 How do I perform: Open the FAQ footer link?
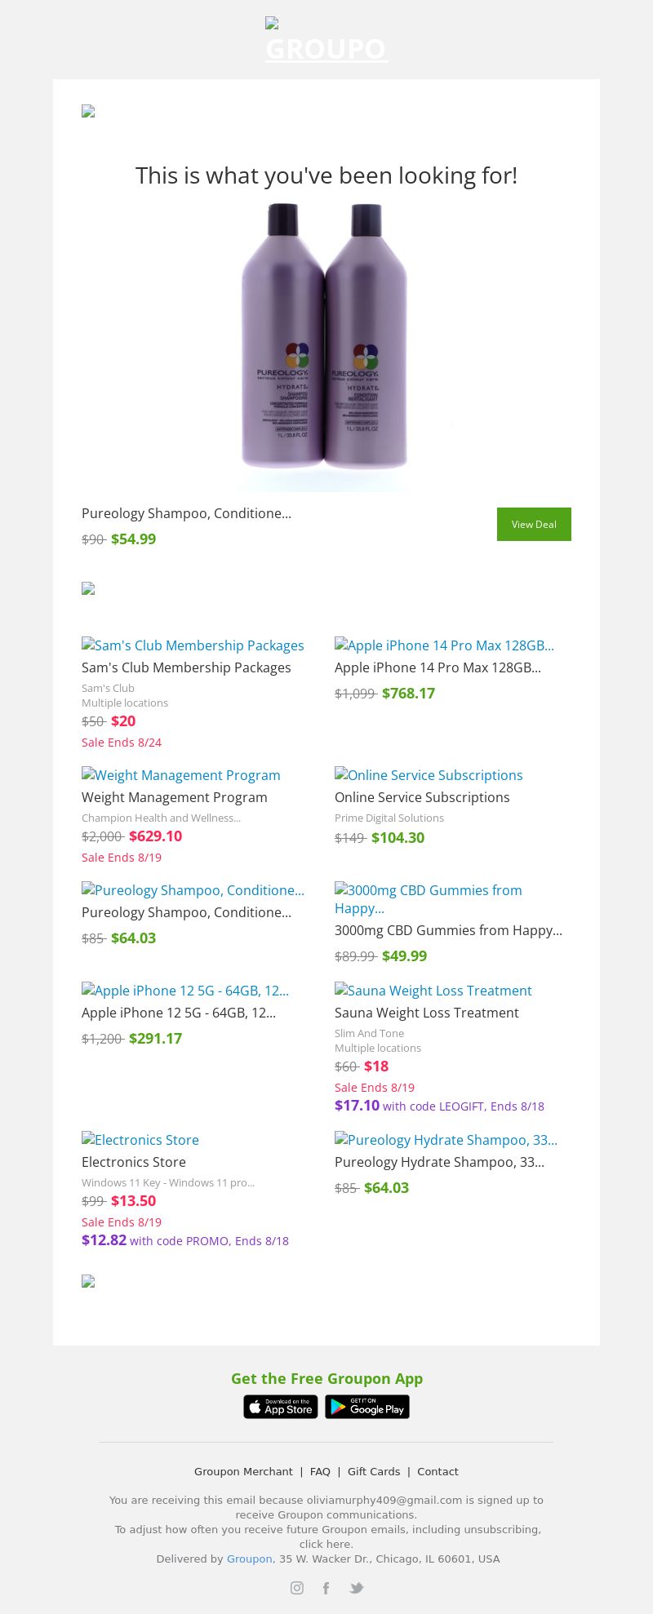click(x=320, y=1471)
